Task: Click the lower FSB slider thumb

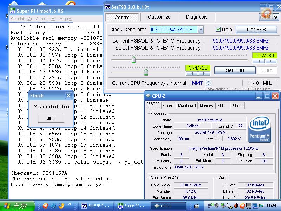Action: (x=146, y=72)
